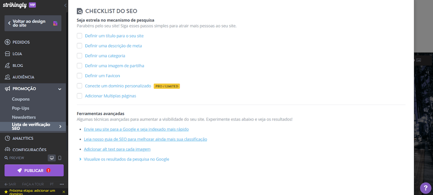The image size is (433, 195).
Task: Open Envie seu site para a Google link
Action: (x=136, y=129)
